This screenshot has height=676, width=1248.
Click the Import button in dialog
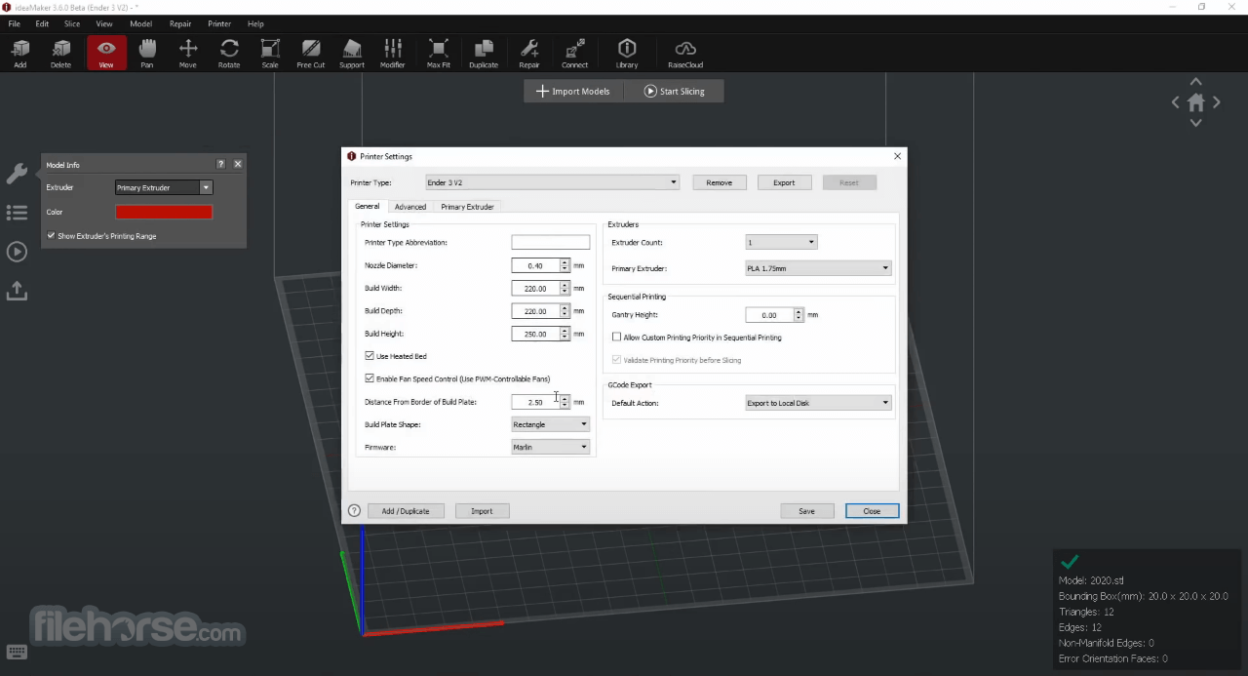click(x=482, y=511)
